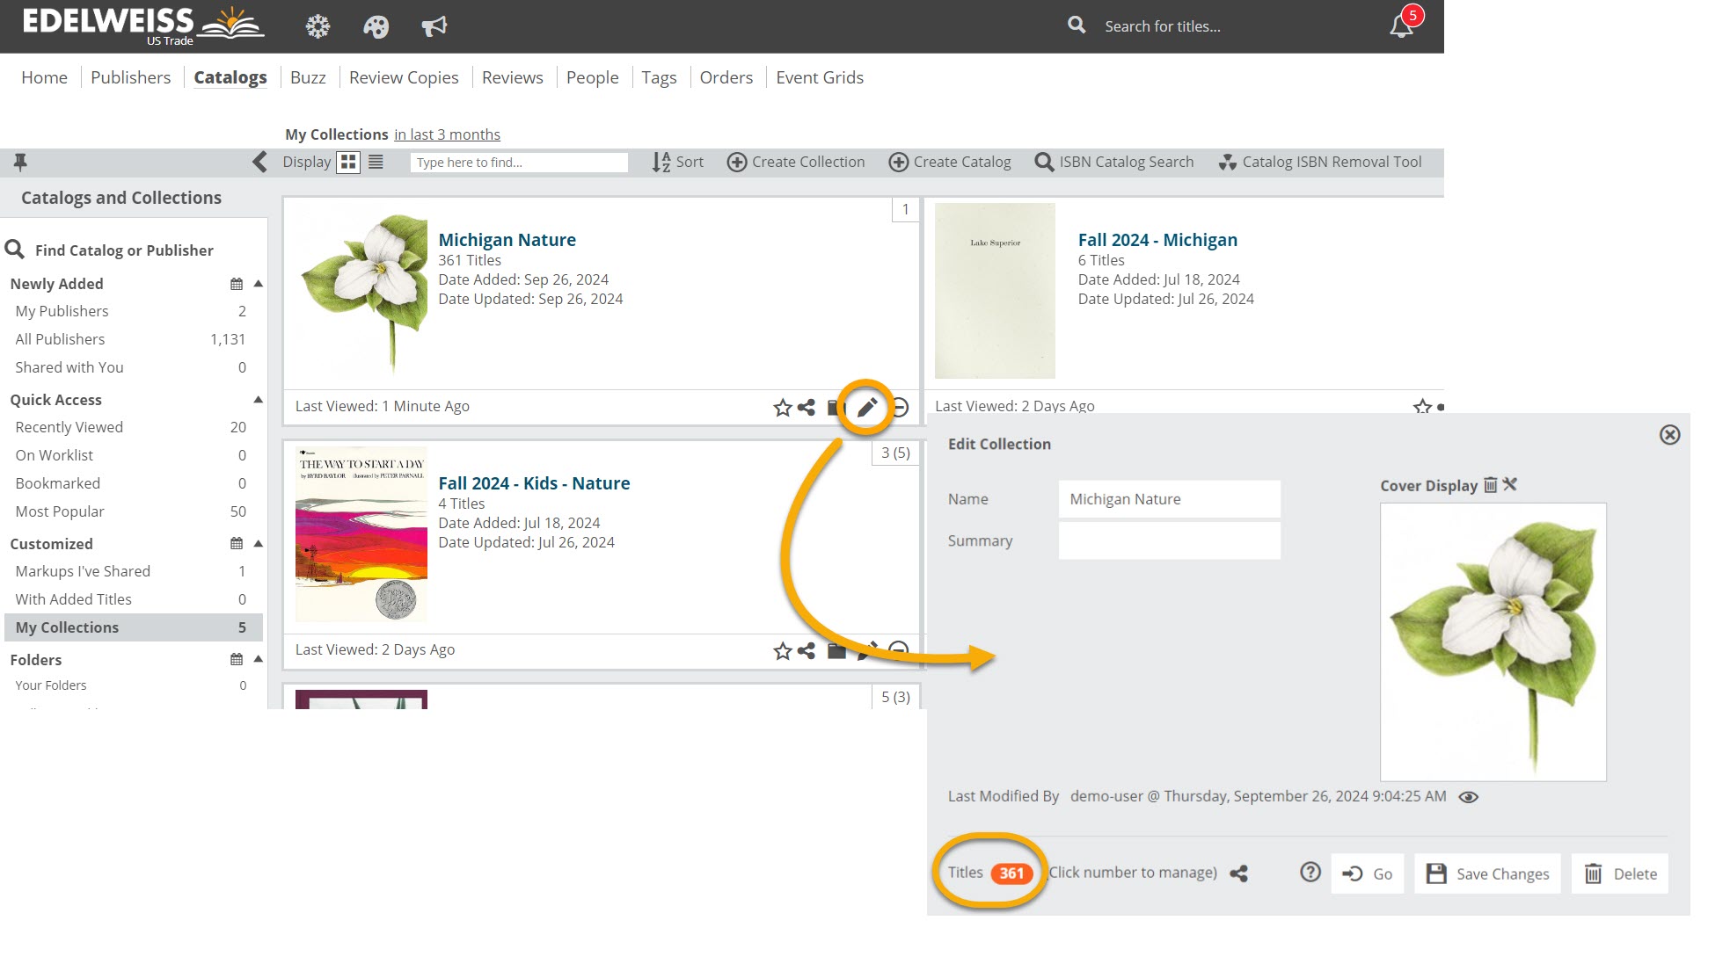Click calendar icon next to Newly Added

click(x=237, y=284)
